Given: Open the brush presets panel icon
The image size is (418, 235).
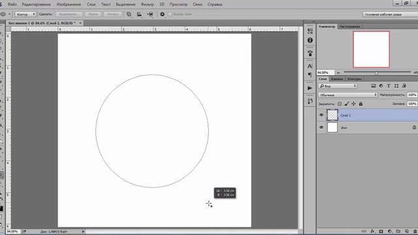Looking at the screenshot, I should 310,54.
